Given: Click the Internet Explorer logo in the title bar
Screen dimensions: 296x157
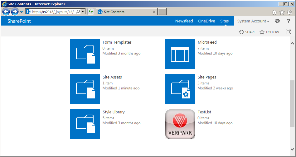Looking at the screenshot, I should point(4,4).
